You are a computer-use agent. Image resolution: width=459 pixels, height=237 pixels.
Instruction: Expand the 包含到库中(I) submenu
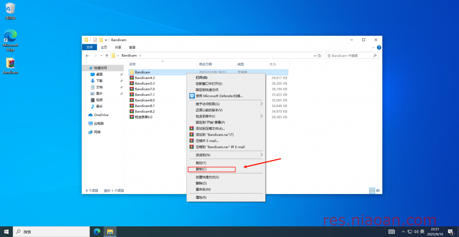point(226,116)
